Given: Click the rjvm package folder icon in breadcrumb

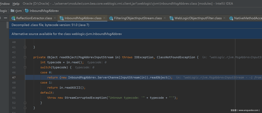Looking at the screenshot, I should (x=12, y=11).
